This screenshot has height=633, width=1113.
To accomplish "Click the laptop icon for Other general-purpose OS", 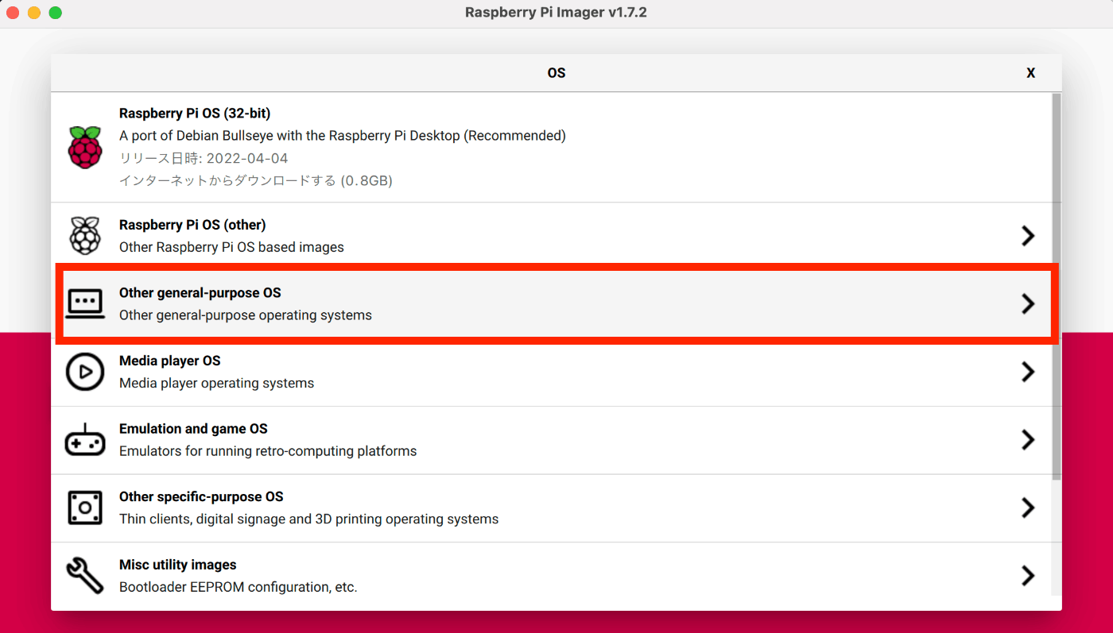I will [x=85, y=303].
